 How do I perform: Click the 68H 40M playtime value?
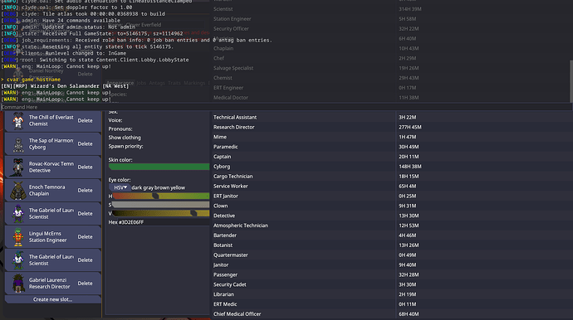[409, 314]
